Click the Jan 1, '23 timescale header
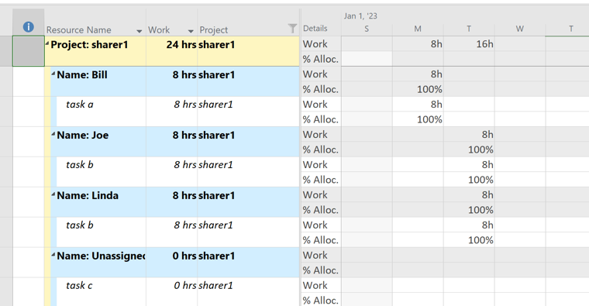The height and width of the screenshot is (306, 589). 360,16
